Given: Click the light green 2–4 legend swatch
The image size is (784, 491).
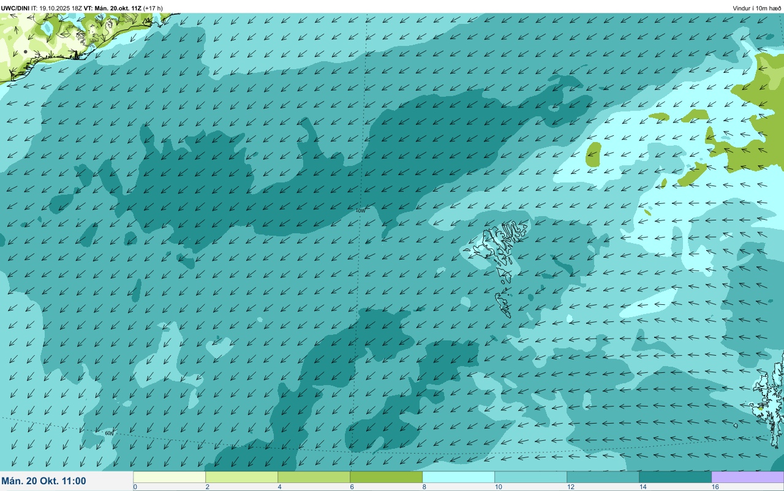Looking at the screenshot, I should click(x=242, y=477).
